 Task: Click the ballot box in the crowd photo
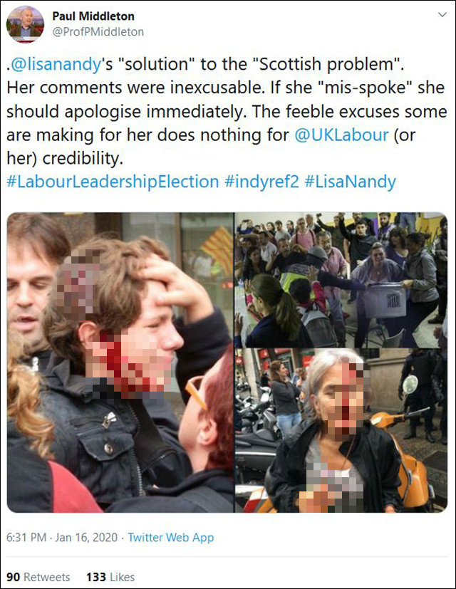click(384, 301)
